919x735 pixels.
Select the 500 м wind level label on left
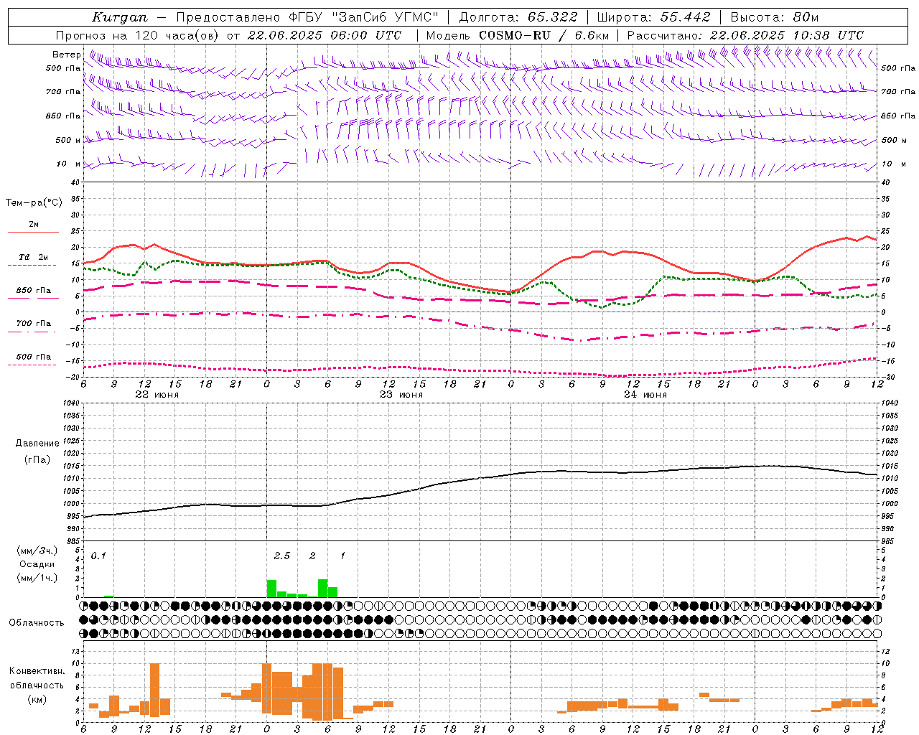point(68,140)
